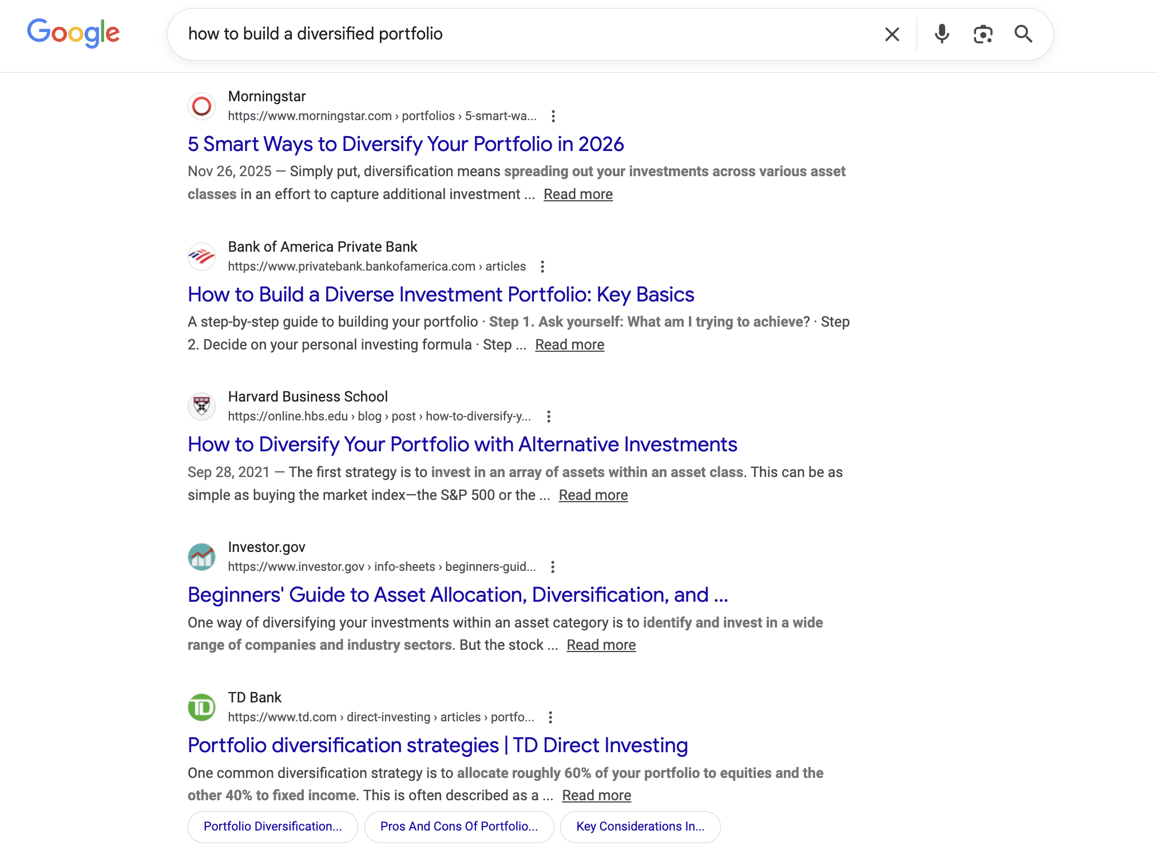1158x858 pixels.
Task: Click the Google voice search microphone icon
Action: click(941, 34)
